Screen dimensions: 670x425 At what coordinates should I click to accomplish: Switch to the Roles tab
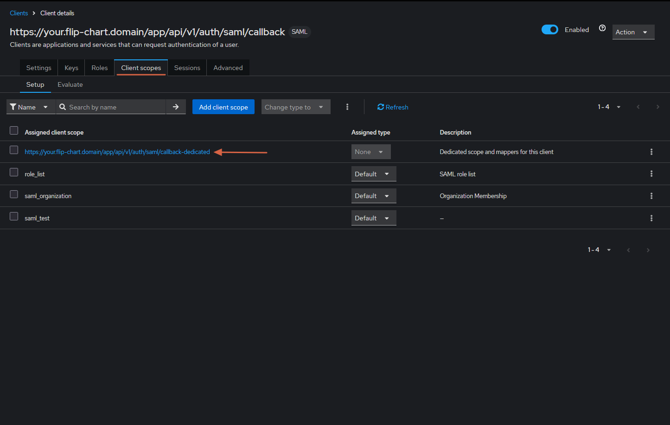(100, 68)
